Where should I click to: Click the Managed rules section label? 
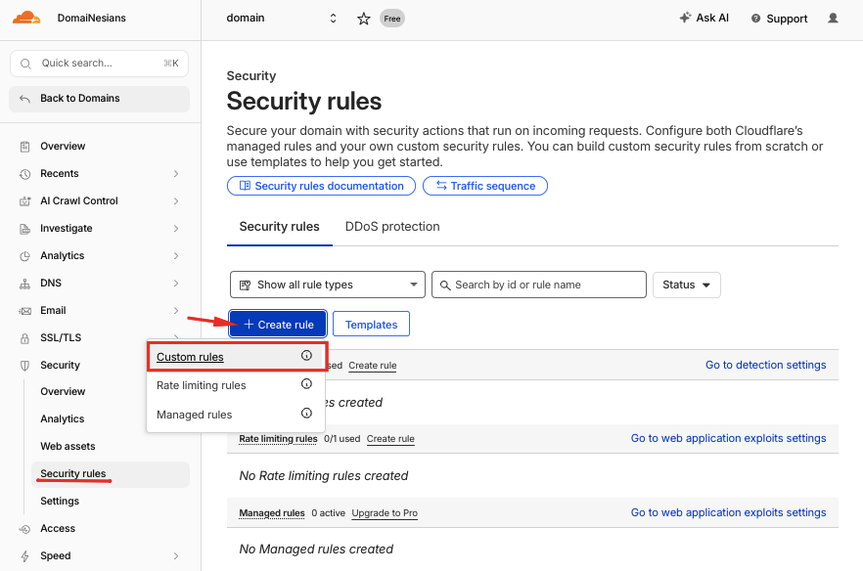[272, 513]
